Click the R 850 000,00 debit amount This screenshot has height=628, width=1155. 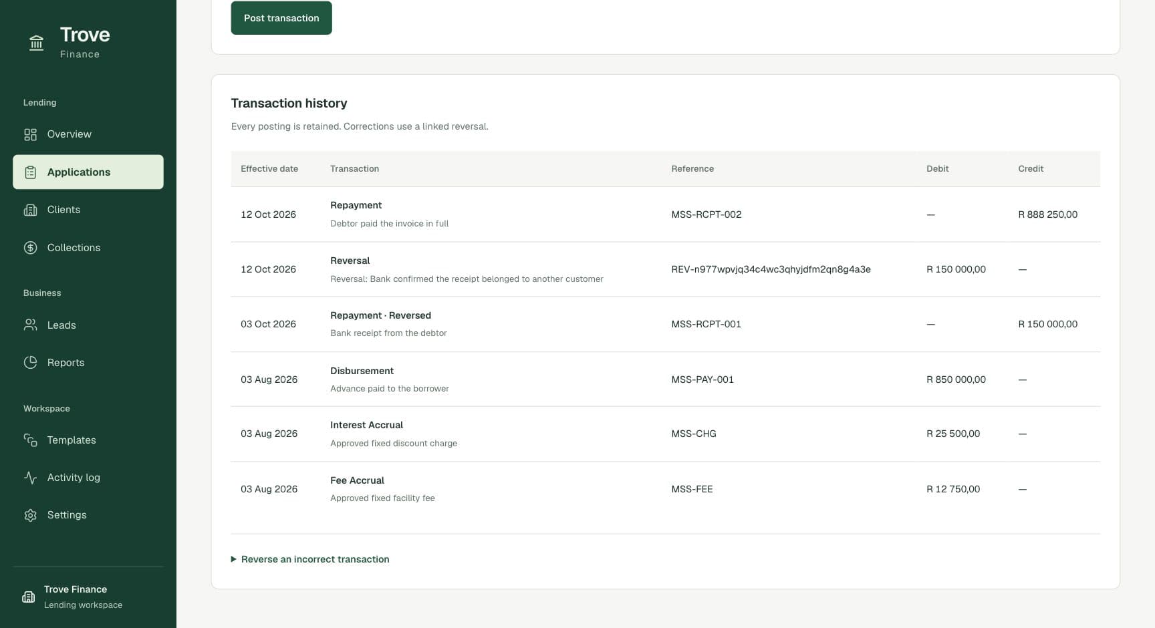coord(956,379)
